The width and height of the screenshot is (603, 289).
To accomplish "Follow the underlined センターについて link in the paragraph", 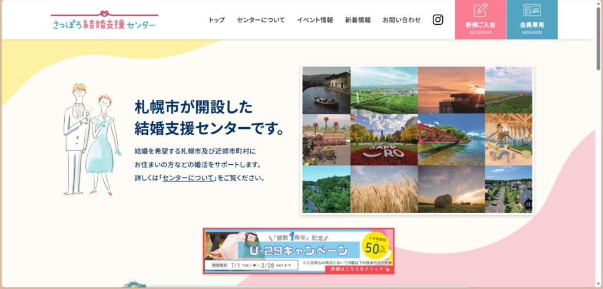I will [x=188, y=178].
